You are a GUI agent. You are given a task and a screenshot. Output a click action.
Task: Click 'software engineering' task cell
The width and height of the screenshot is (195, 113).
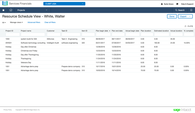(70, 43)
